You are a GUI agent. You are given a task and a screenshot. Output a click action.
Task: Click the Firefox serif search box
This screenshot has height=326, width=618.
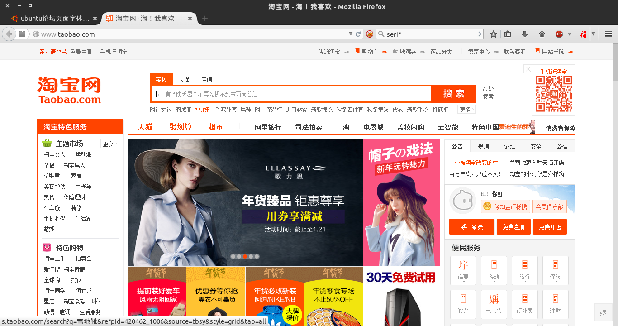(429, 34)
